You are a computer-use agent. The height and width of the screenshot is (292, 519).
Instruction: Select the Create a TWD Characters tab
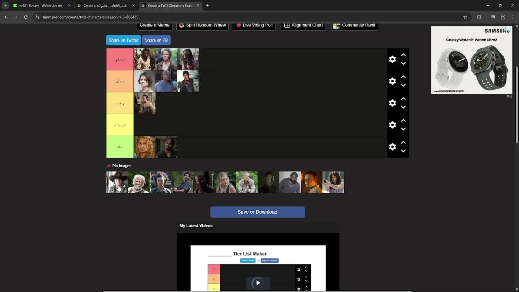[x=170, y=6]
